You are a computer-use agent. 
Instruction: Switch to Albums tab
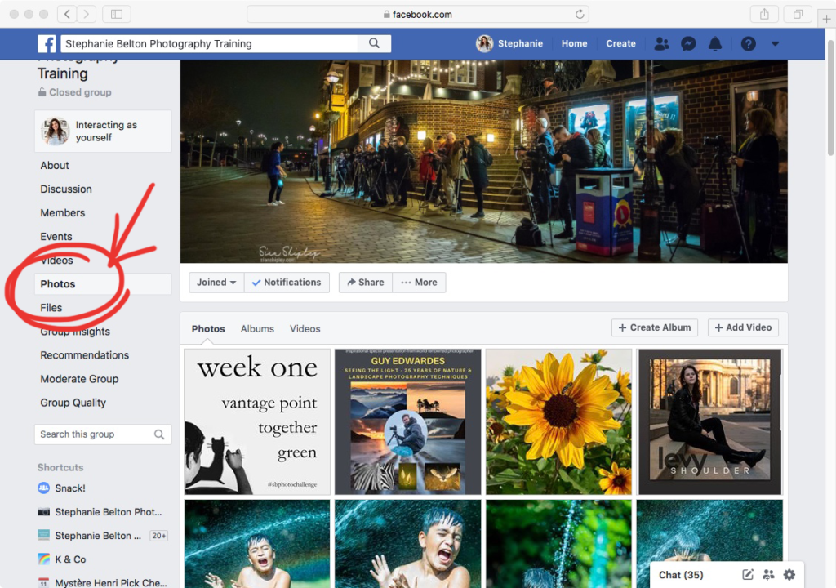257,328
